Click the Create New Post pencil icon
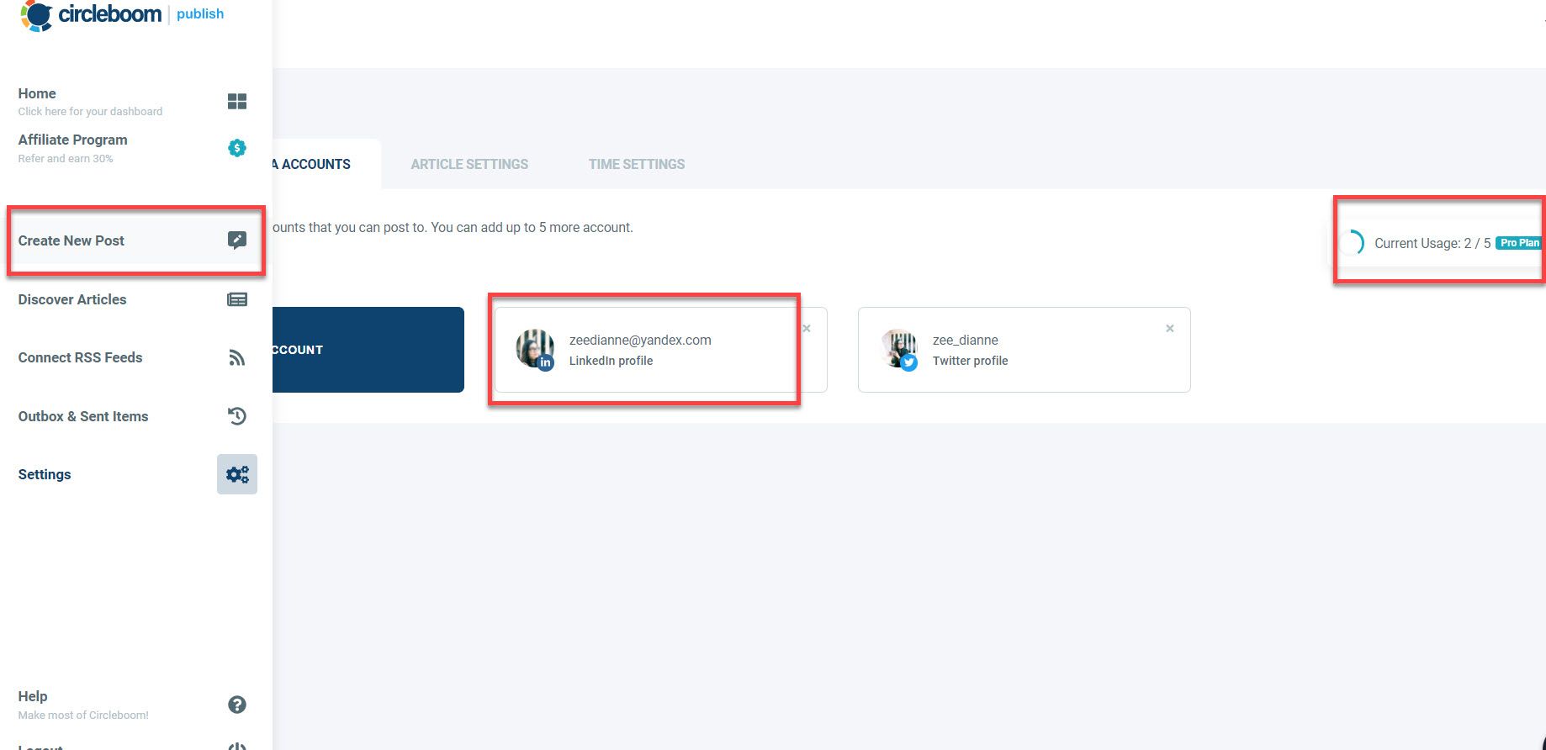Viewport: 1546px width, 750px height. point(237,240)
